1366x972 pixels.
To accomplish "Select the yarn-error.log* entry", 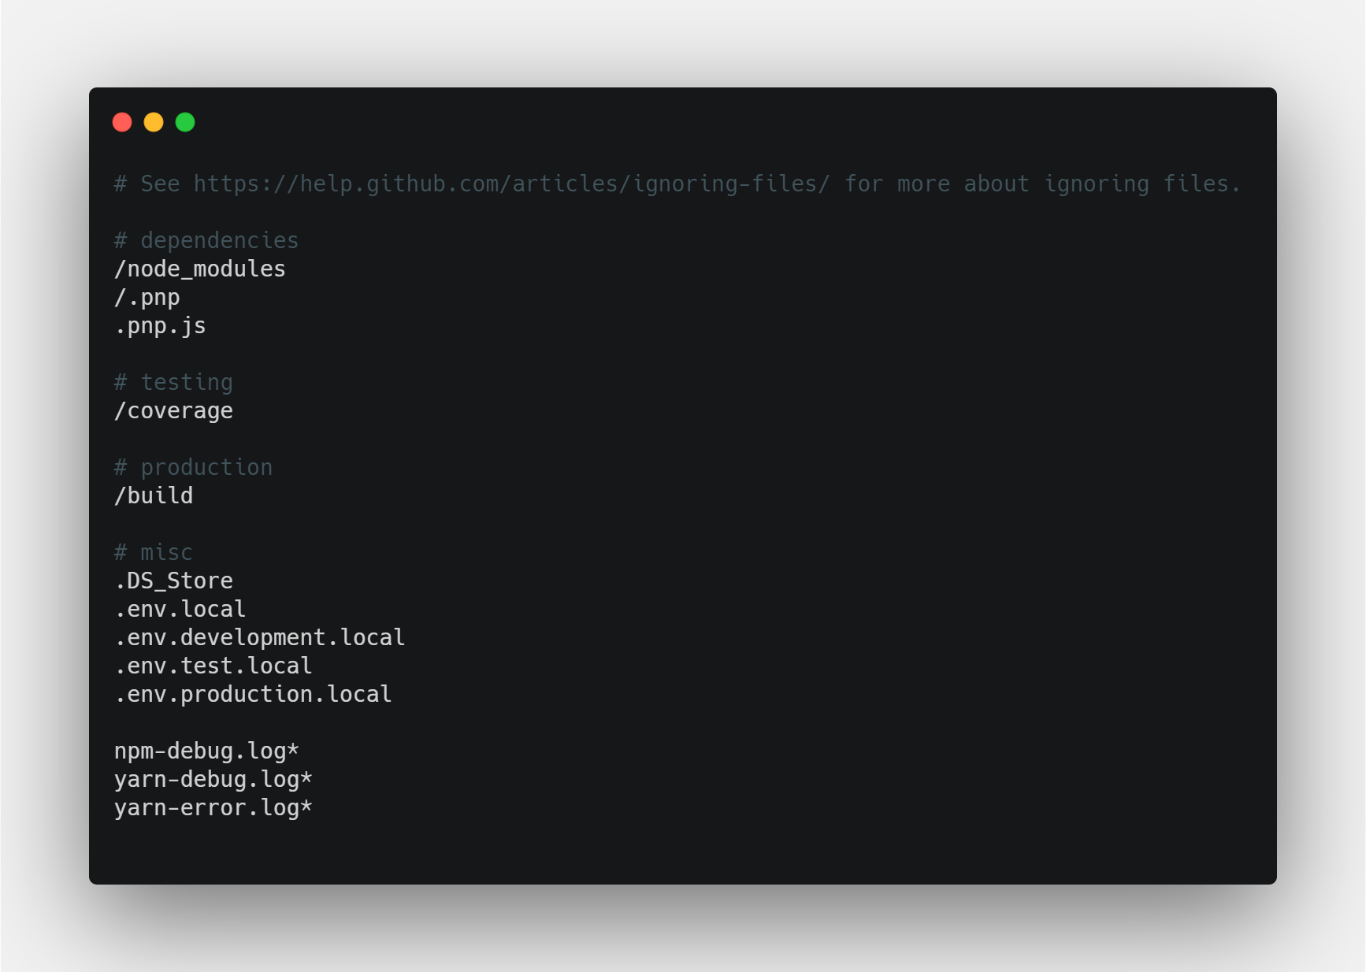I will [x=213, y=807].
